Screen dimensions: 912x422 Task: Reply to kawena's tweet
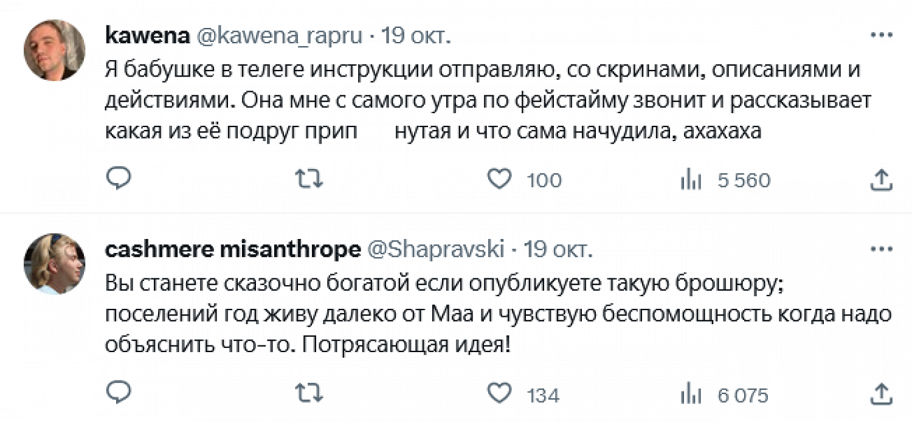pos(119,179)
